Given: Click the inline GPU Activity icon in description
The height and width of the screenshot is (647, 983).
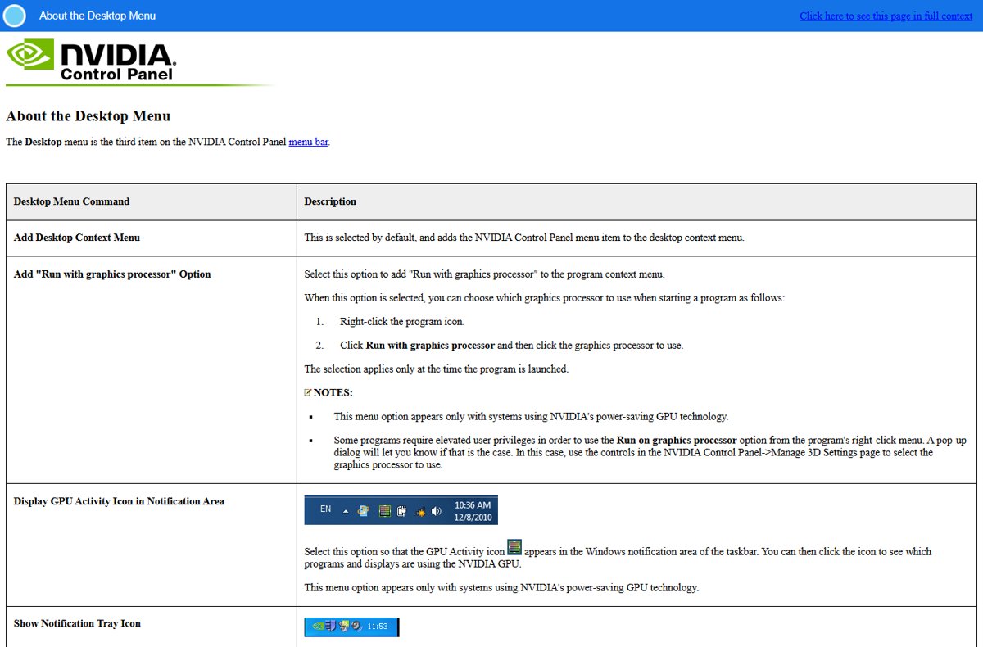Looking at the screenshot, I should click(514, 548).
